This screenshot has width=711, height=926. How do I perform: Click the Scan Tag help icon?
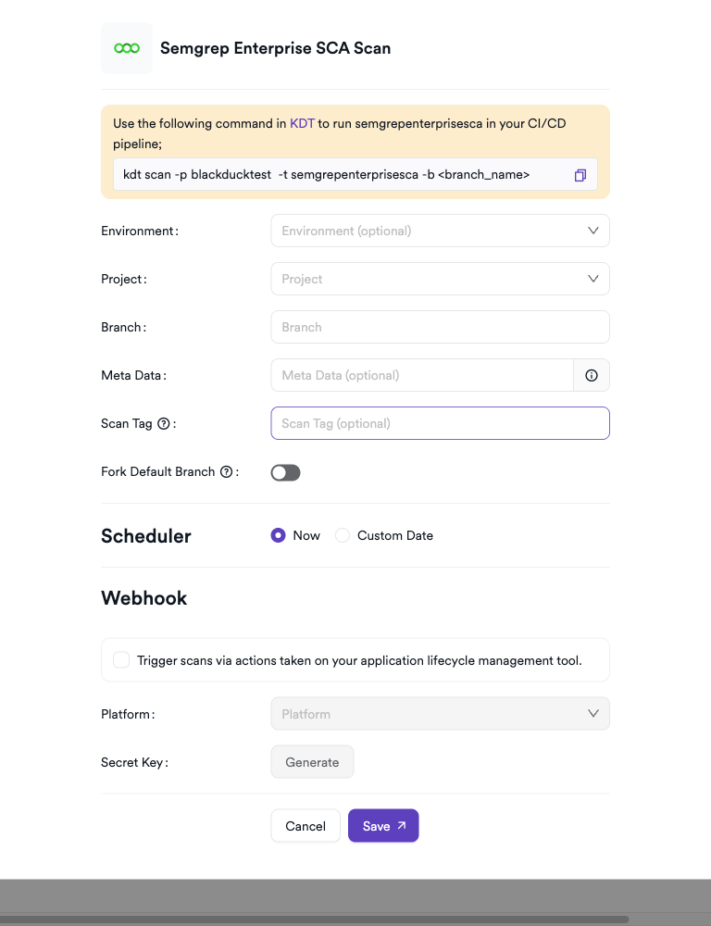click(164, 423)
